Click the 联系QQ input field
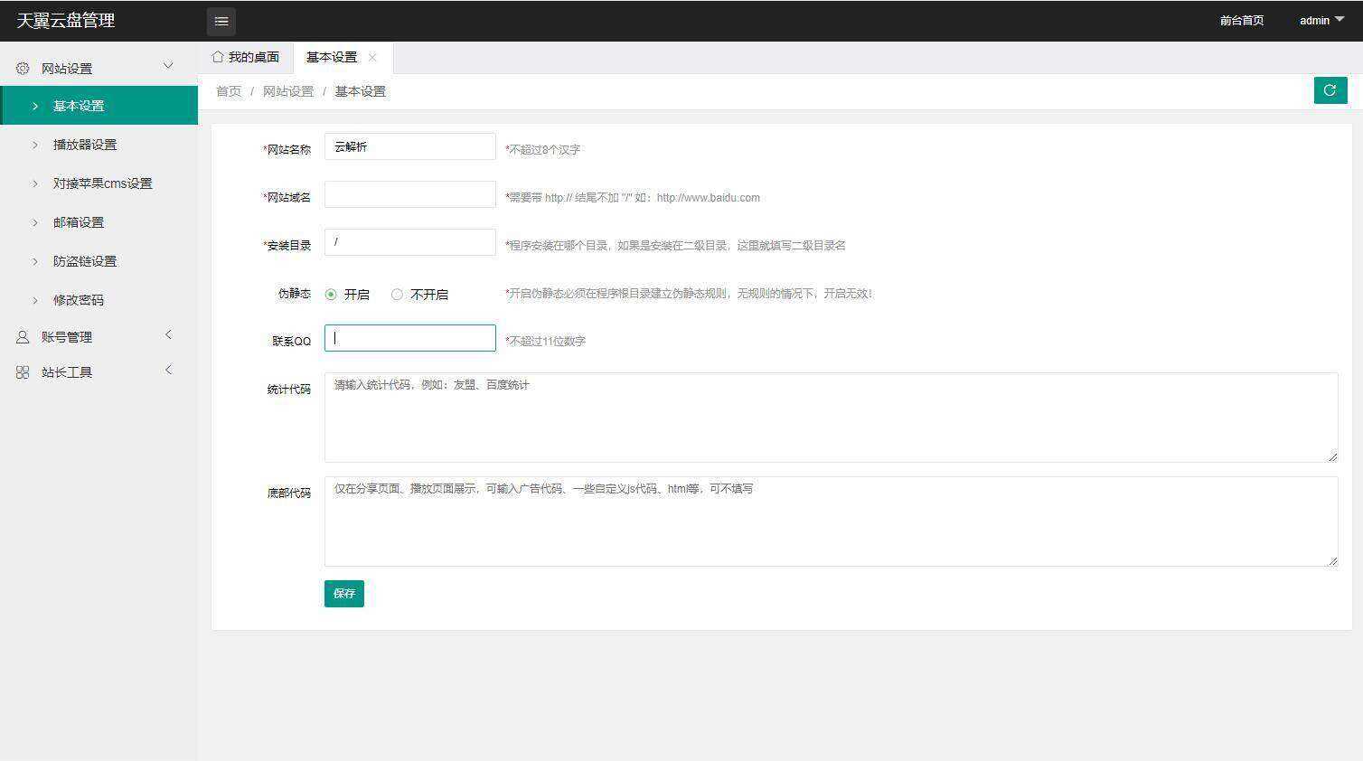The width and height of the screenshot is (1363, 761). pos(409,337)
